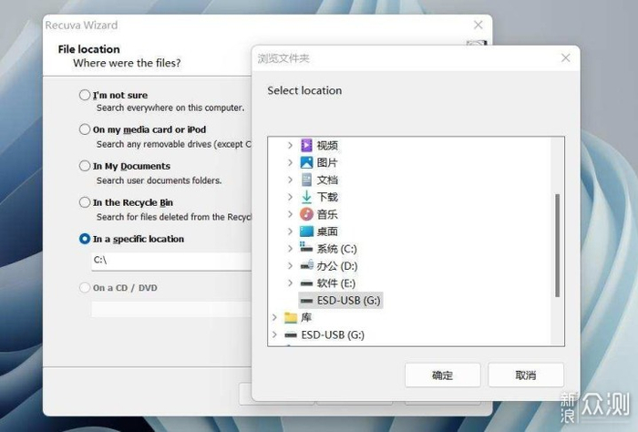
Task: Select the 音乐 folder label
Action: pos(327,214)
